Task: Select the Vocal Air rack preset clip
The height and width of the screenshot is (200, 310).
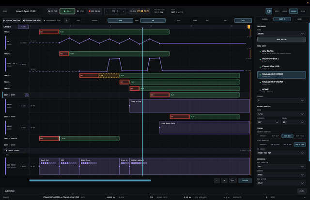Action: pos(49,166)
